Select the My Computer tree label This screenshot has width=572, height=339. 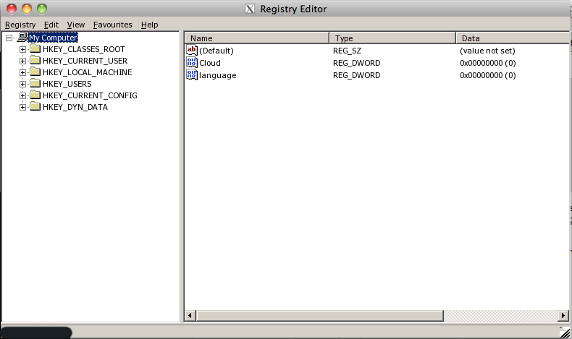point(53,38)
